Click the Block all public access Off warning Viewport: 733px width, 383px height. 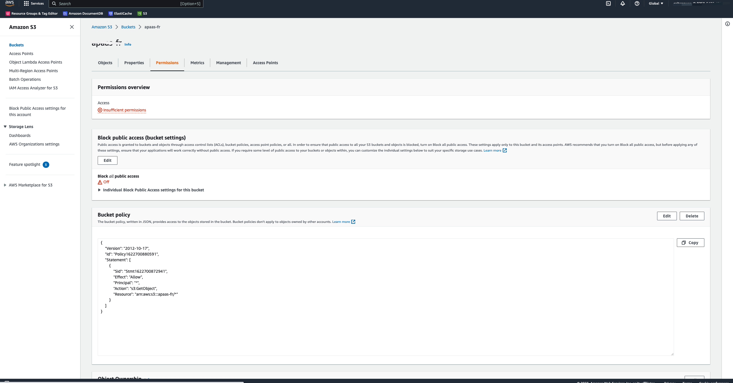tap(103, 182)
